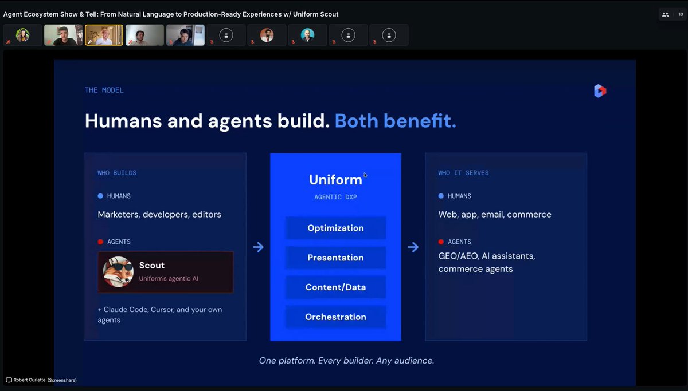688x391 pixels.
Task: Click the 'THE MODEL' heading text
Action: (104, 90)
